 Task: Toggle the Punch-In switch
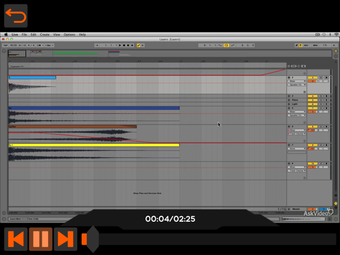(220, 46)
